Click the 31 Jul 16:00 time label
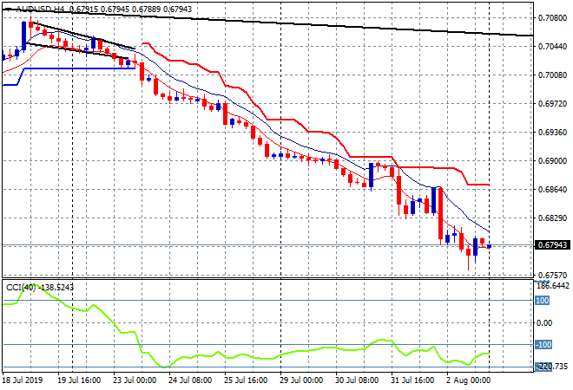The width and height of the screenshot is (573, 390). 412,380
